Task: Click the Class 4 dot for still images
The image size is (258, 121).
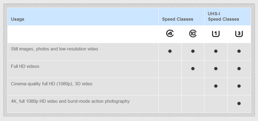Action: 170,51
